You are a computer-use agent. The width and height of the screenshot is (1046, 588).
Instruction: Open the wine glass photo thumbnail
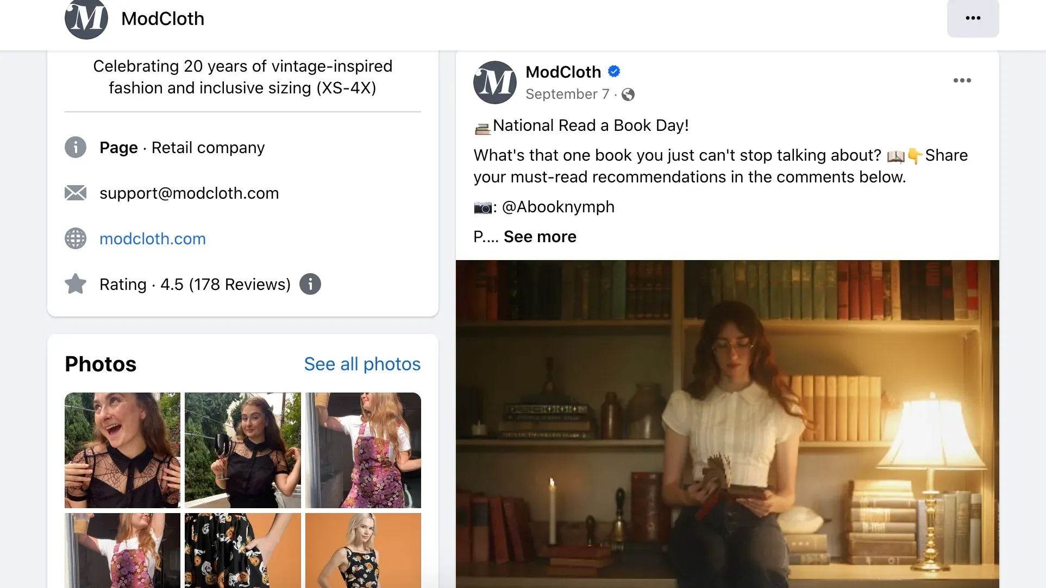(x=242, y=450)
